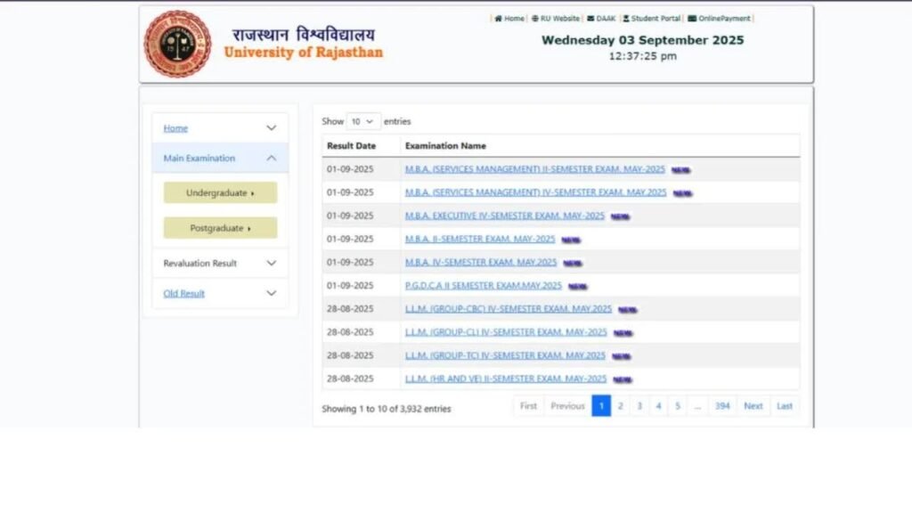Click NEW badge beside P.G.D.C.A II Semester

(x=578, y=287)
